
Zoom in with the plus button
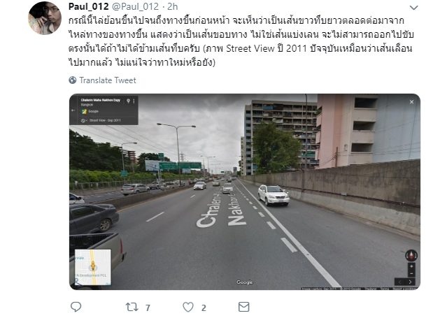coord(411,266)
